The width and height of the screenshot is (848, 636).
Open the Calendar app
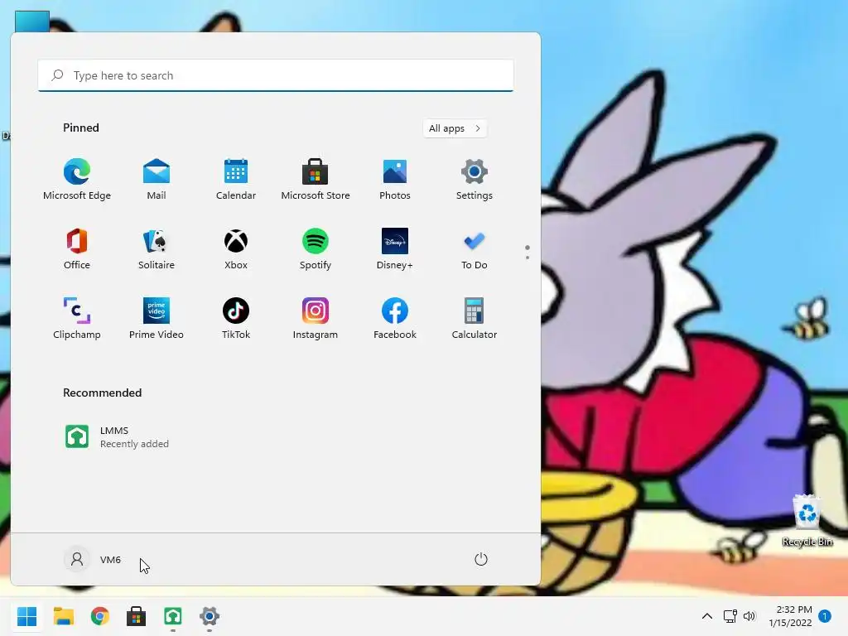236,180
